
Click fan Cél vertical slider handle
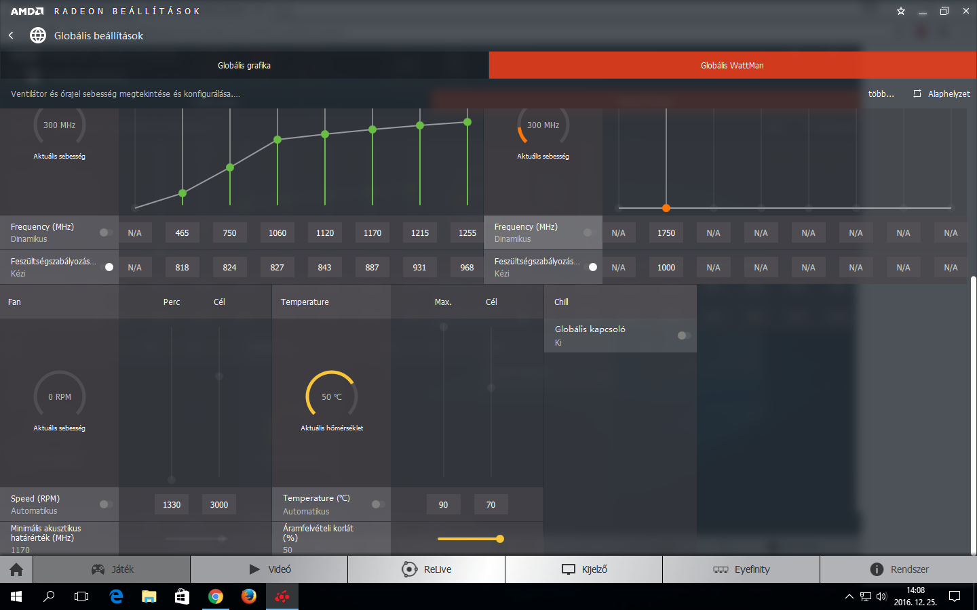click(x=219, y=375)
